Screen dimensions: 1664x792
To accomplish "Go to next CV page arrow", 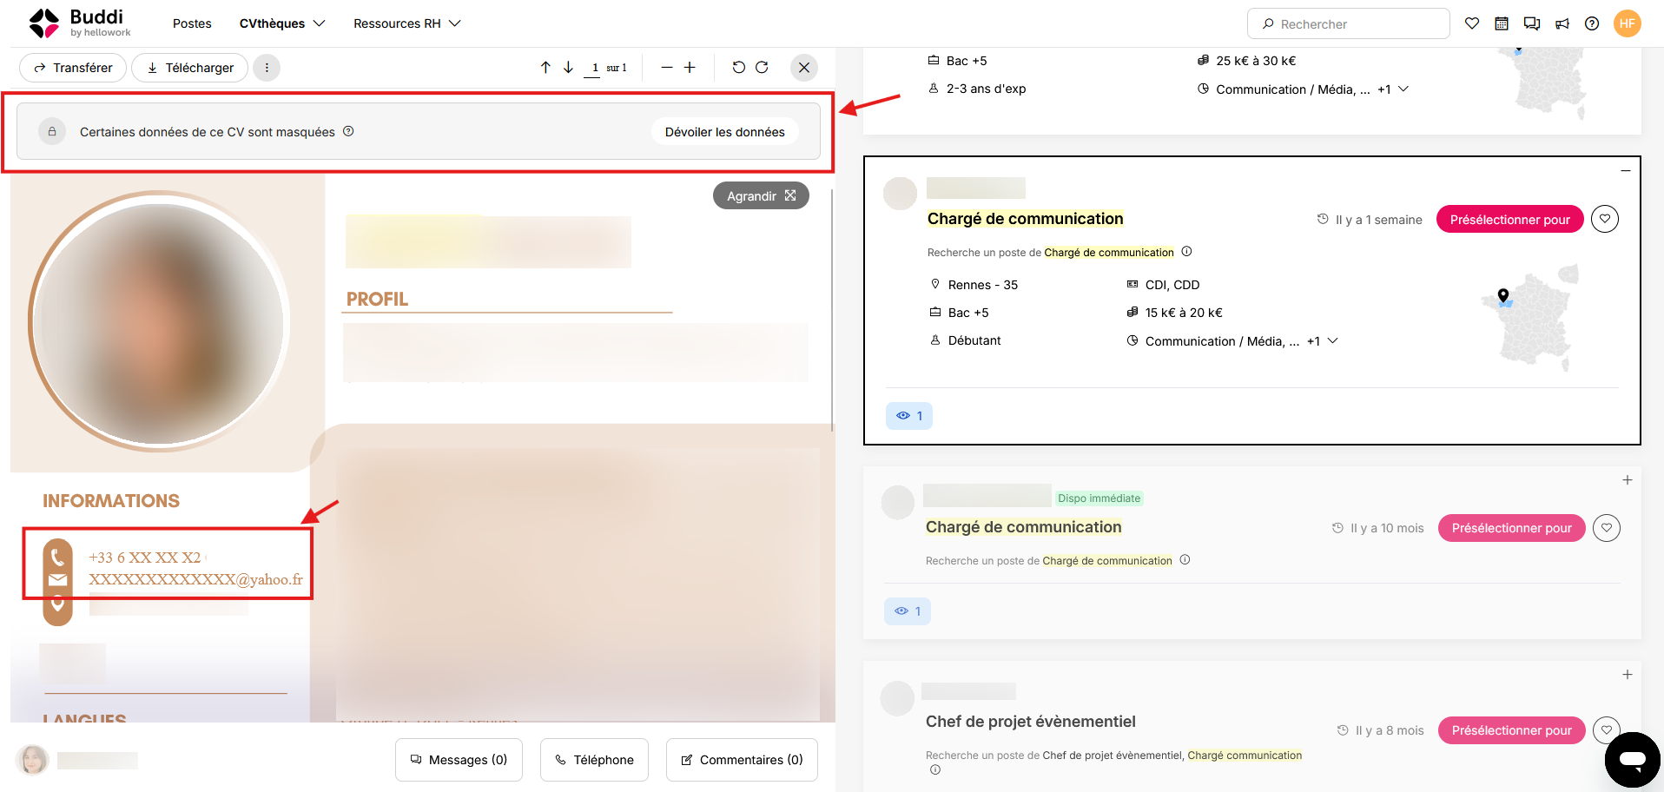I will [569, 67].
